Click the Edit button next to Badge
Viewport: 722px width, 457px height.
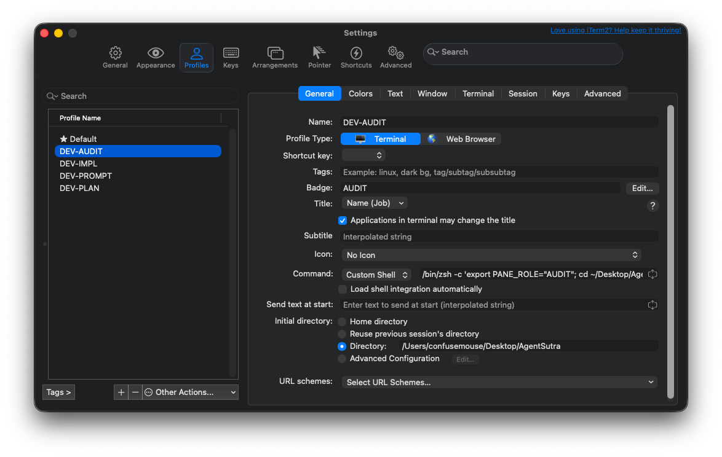point(642,188)
